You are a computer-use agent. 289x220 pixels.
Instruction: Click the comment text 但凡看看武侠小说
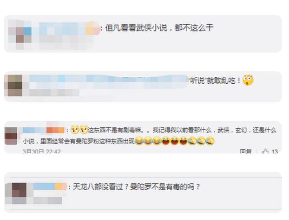pyautogui.click(x=136, y=28)
